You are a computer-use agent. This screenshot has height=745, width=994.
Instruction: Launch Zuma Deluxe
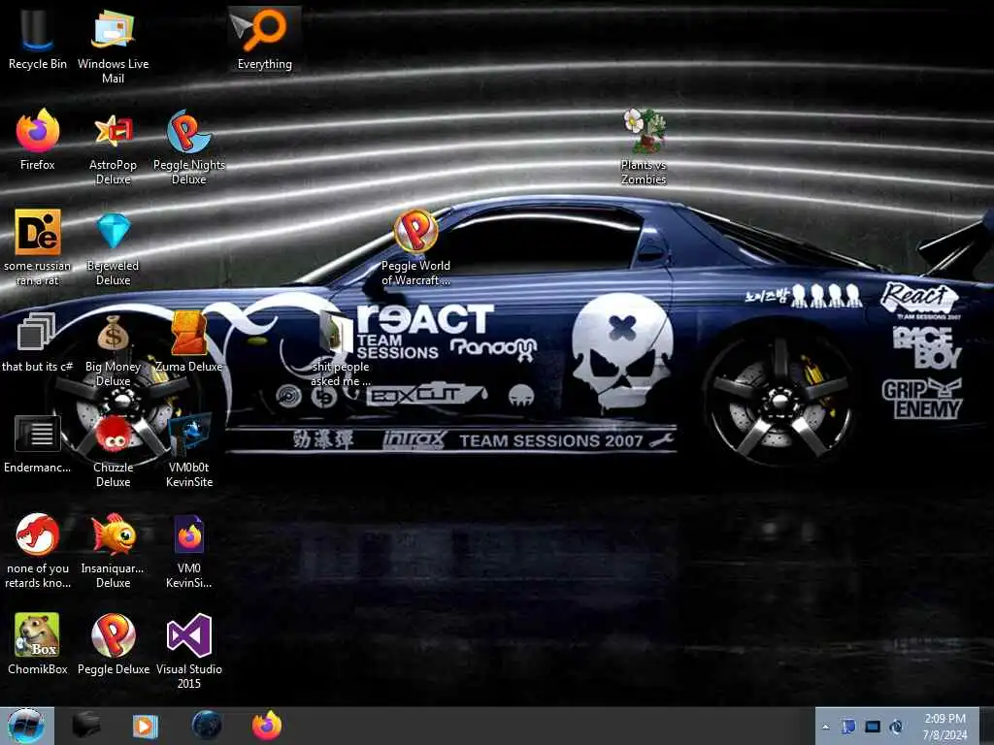click(x=189, y=342)
